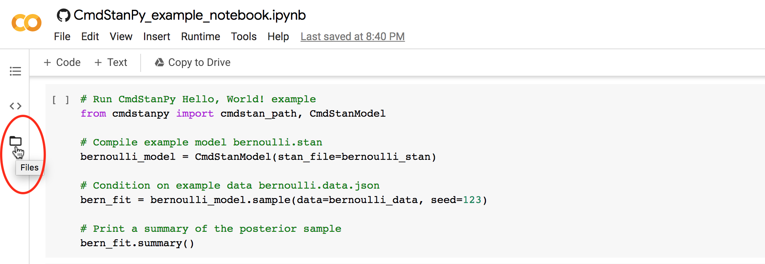This screenshot has height=264, width=765.
Task: Click the plus icon before Code
Action: pos(47,62)
